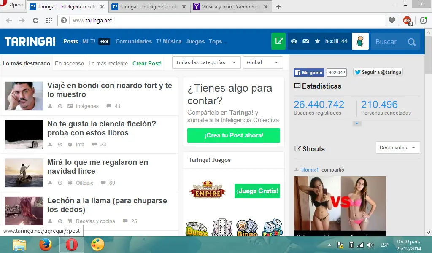The width and height of the screenshot is (432, 253).
Task: Open a new browser tab with plus
Action: 278,7
